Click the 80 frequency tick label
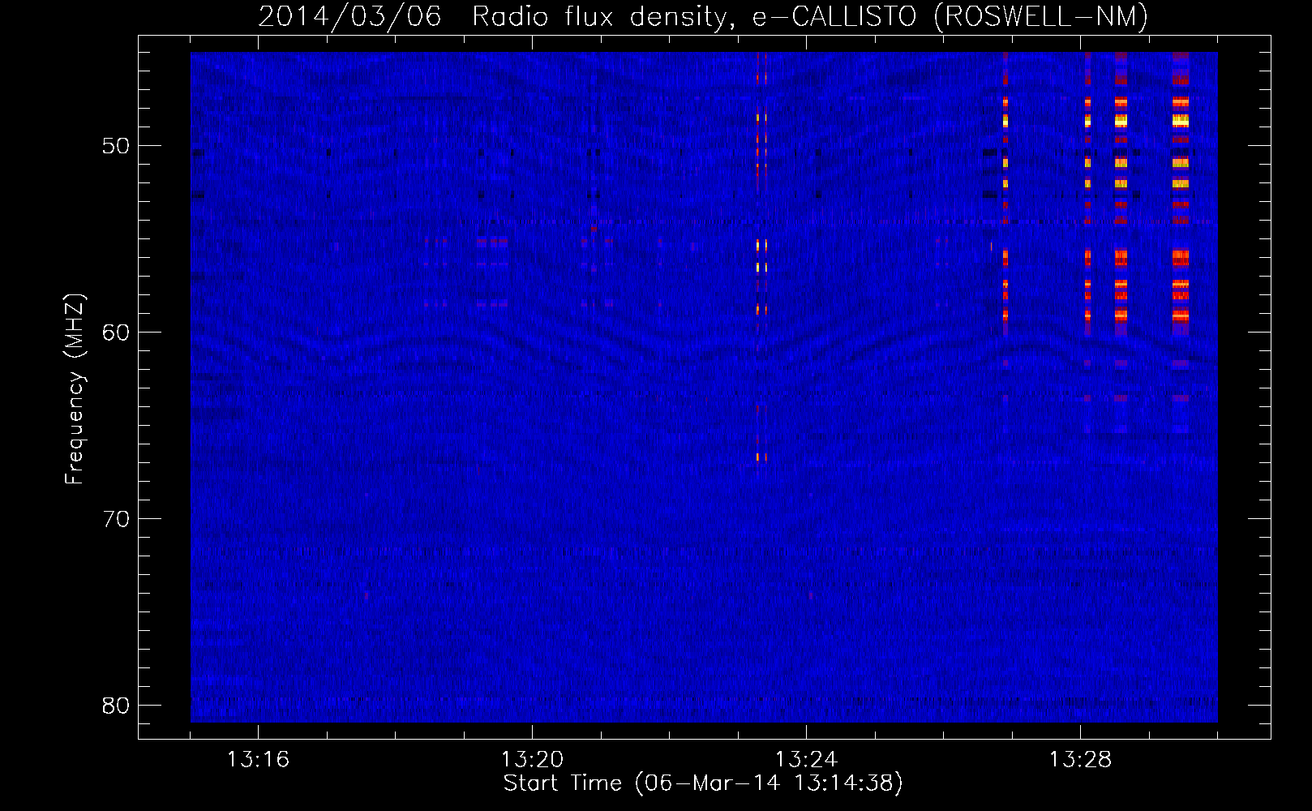Viewport: 1312px width, 811px height. tap(116, 706)
